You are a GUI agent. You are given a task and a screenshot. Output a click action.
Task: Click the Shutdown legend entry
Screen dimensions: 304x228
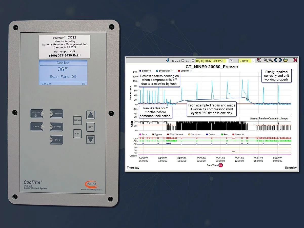(x=195, y=135)
